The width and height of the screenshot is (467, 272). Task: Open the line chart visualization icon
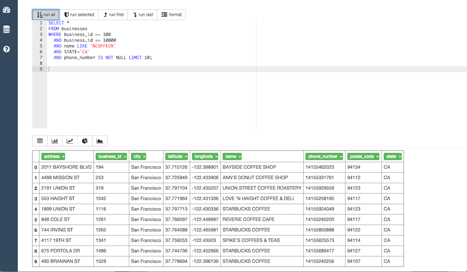click(70, 141)
